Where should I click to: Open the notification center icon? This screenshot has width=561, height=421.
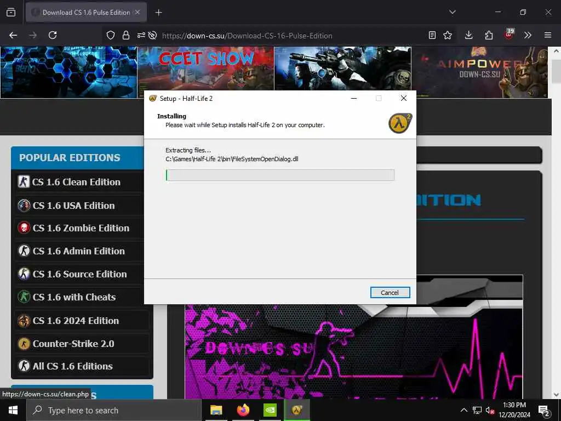tap(544, 411)
